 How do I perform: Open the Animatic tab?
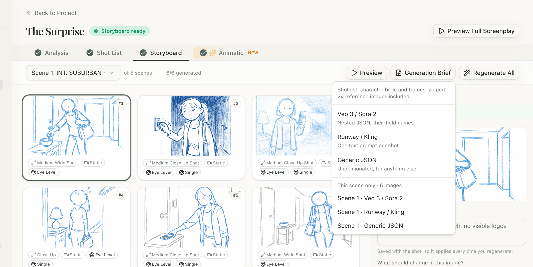click(x=229, y=53)
